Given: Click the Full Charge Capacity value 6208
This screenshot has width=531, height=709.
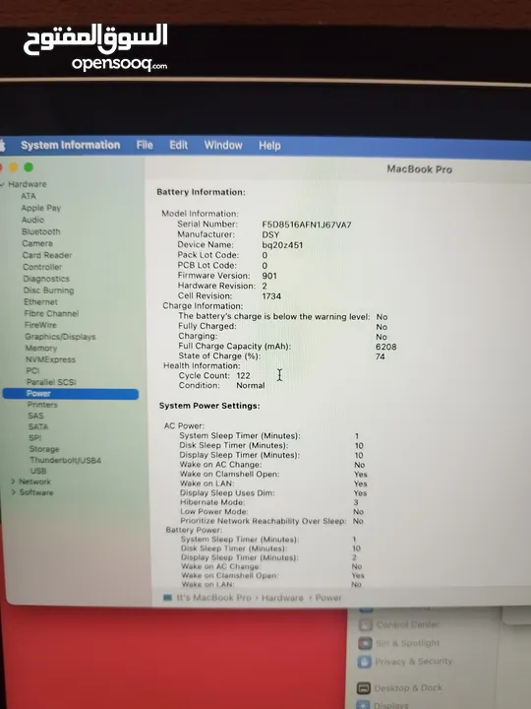Looking at the screenshot, I should pyautogui.click(x=386, y=347).
